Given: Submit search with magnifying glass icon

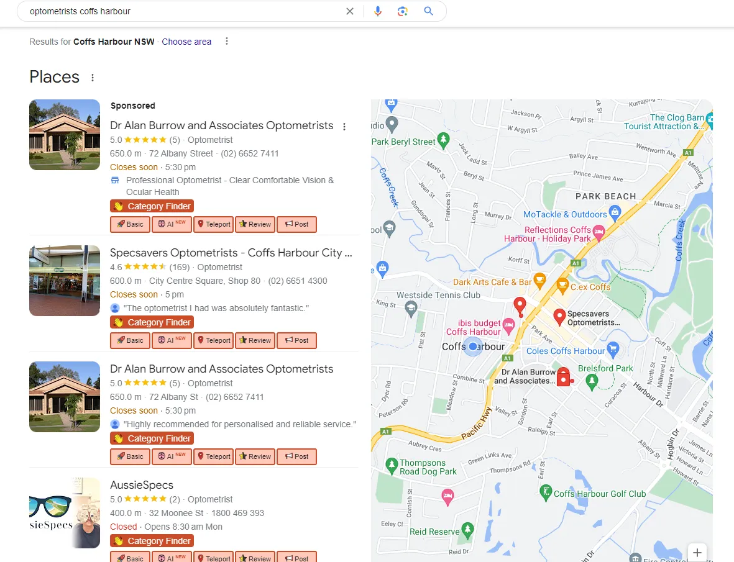Looking at the screenshot, I should 428,11.
